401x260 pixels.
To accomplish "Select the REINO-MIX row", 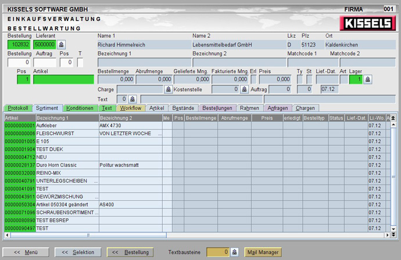I will 197,173.
